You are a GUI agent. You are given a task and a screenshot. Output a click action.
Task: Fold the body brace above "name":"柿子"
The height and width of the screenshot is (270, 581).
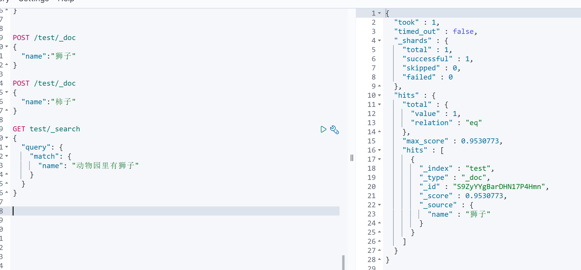[x=6, y=92]
